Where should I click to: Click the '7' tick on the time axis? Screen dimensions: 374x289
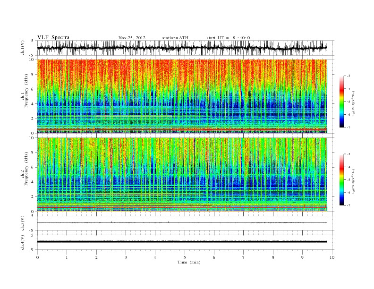coord(244,257)
